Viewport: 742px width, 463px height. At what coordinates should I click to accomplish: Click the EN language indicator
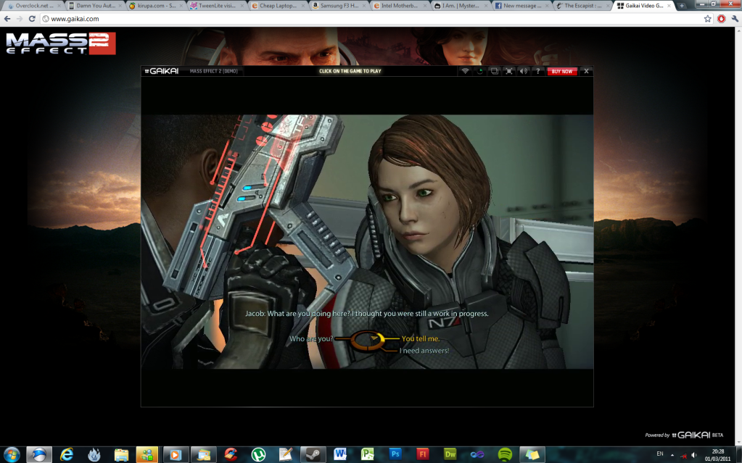coord(659,454)
